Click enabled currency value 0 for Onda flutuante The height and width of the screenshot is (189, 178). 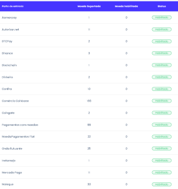pyautogui.click(x=126, y=148)
